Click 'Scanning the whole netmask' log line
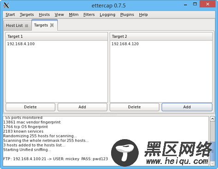This screenshot has height=169, width=218. point(46,141)
